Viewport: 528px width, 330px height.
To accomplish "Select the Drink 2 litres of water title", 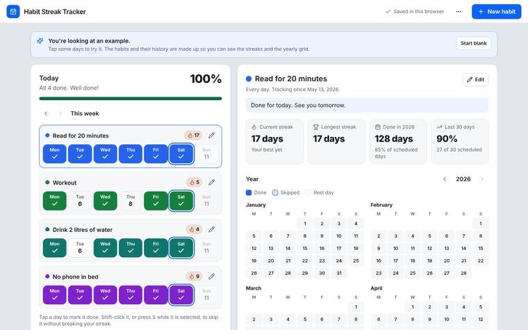I will point(83,230).
